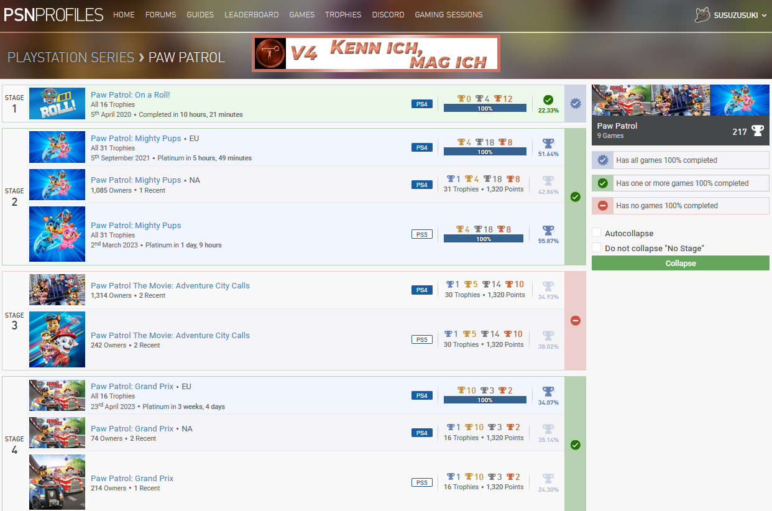The height and width of the screenshot is (511, 772).
Task: Click the Grand Prix EU 100% progress bar
Action: tap(485, 400)
